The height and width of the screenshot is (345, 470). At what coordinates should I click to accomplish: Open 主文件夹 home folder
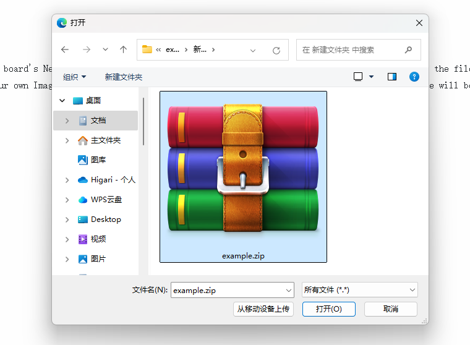(106, 140)
